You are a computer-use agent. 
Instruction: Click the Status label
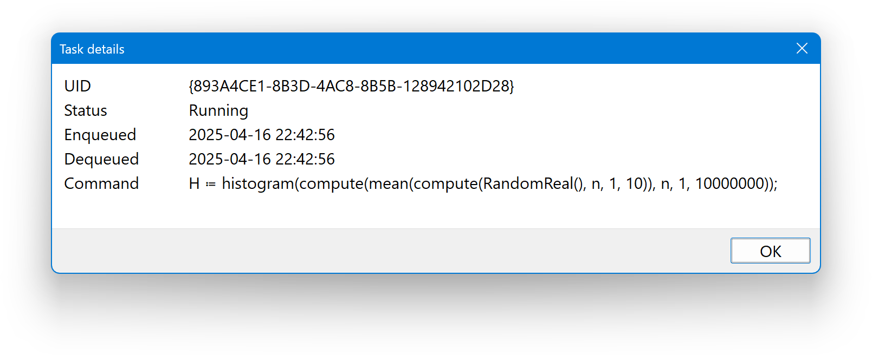pos(86,110)
